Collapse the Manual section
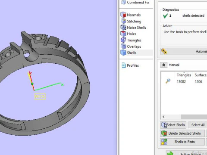Image resolution: width=207 pixels, height=155 pixels. click(163, 65)
